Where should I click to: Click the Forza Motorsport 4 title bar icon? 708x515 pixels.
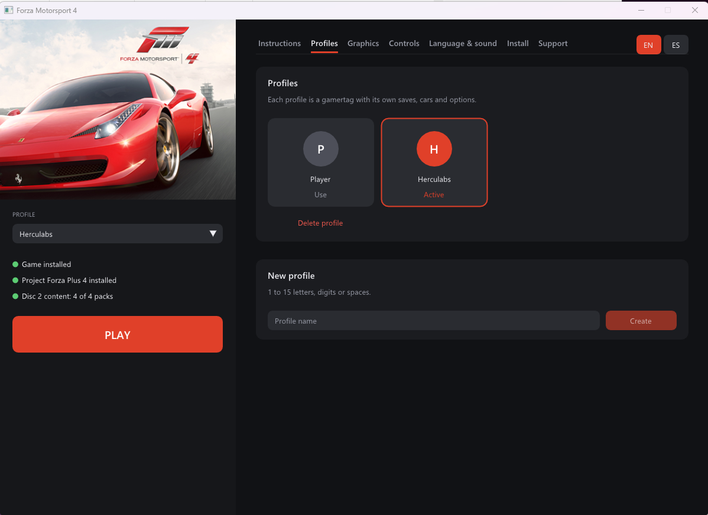pos(9,10)
